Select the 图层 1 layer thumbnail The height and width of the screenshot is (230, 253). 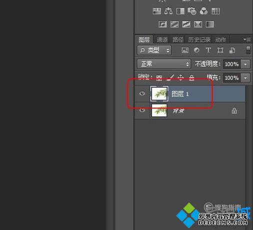159,93
